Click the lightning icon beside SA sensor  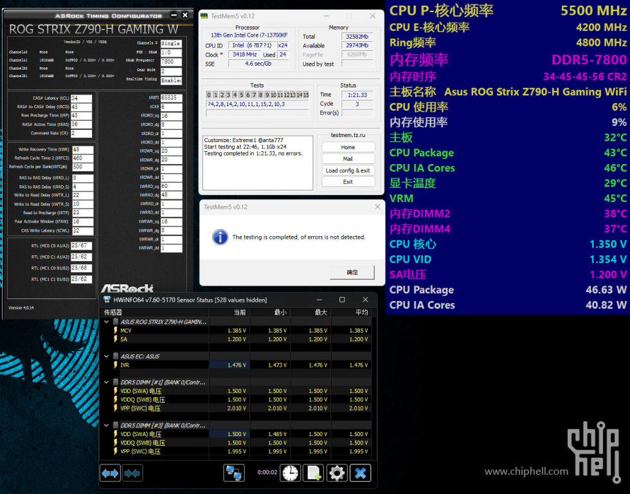(116, 339)
